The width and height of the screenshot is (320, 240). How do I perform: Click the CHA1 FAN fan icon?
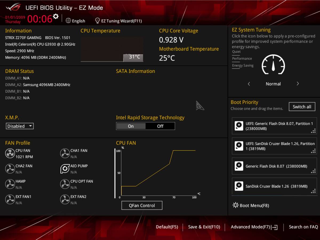pos(65,153)
